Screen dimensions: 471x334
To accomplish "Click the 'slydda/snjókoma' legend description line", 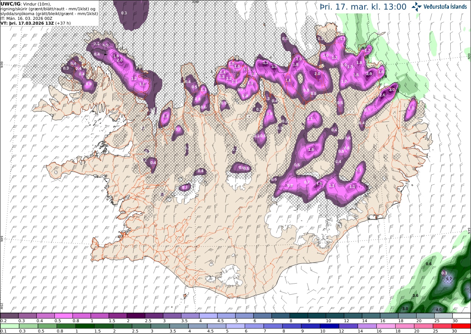I will coord(49,13).
